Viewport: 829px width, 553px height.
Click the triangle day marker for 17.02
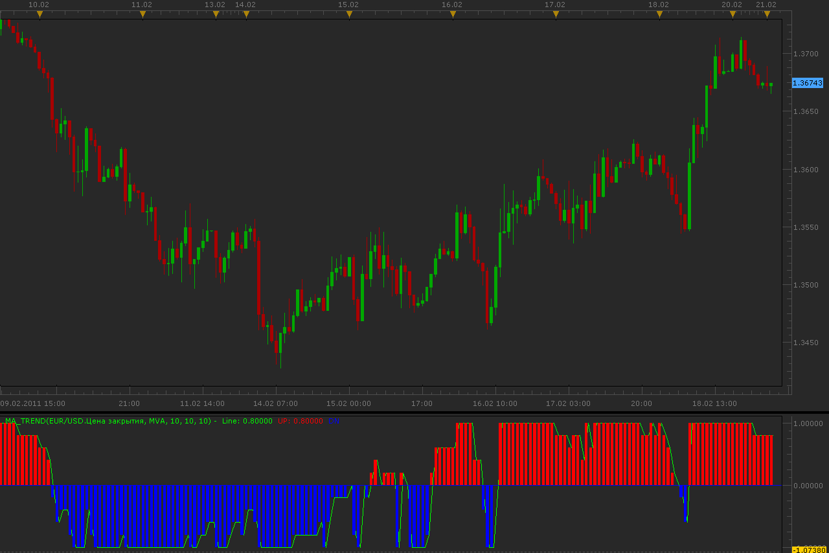(556, 14)
